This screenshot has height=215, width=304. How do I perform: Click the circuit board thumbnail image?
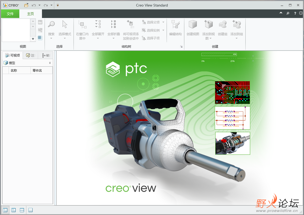(x=233, y=93)
